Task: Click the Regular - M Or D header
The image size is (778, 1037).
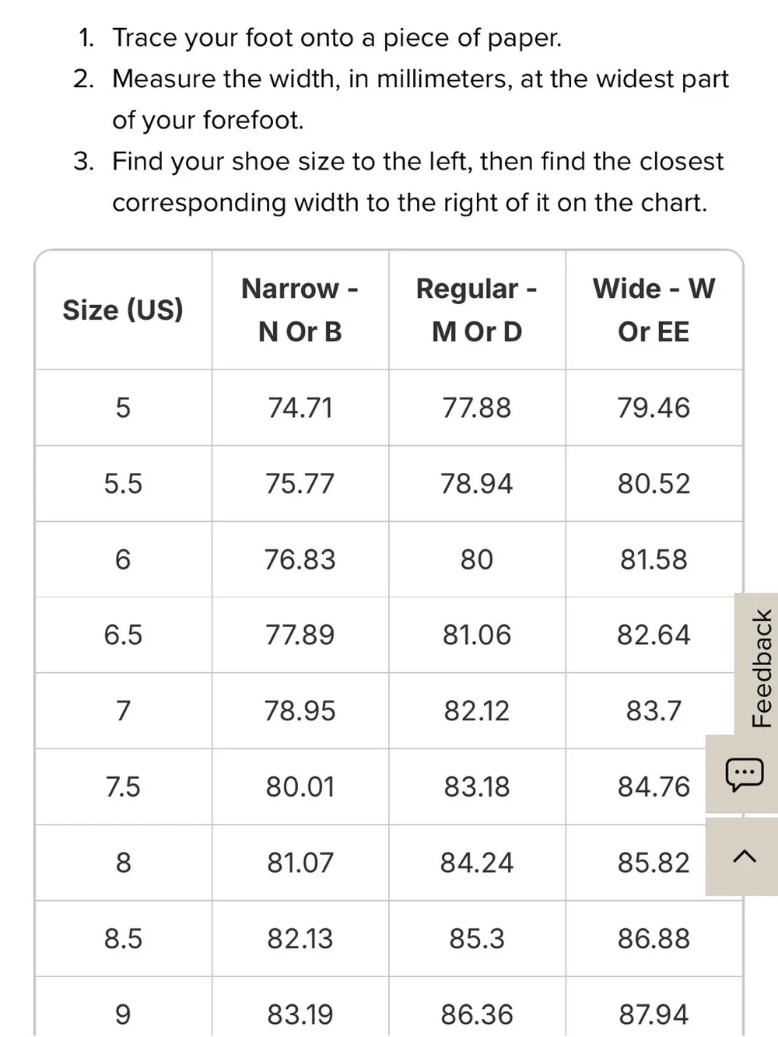Action: coord(477,310)
